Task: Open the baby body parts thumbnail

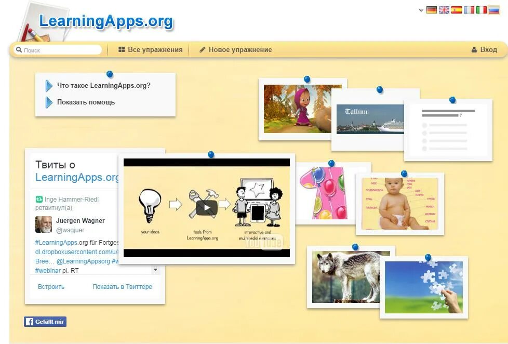Action: (x=399, y=204)
